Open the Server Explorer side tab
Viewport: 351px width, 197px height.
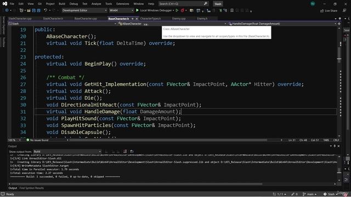click(x=3, y=26)
